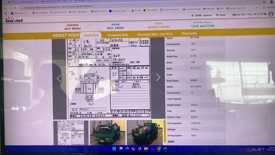Image resolution: width=275 pixels, height=155 pixels.
Task: Switch to the Successful Bids tab
Action: click(x=118, y=35)
